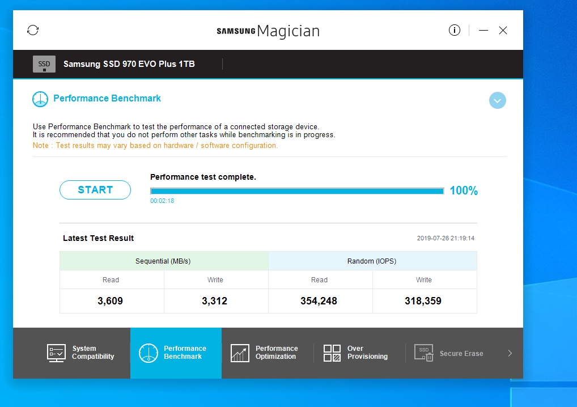Click the Performance test complete message

(203, 177)
